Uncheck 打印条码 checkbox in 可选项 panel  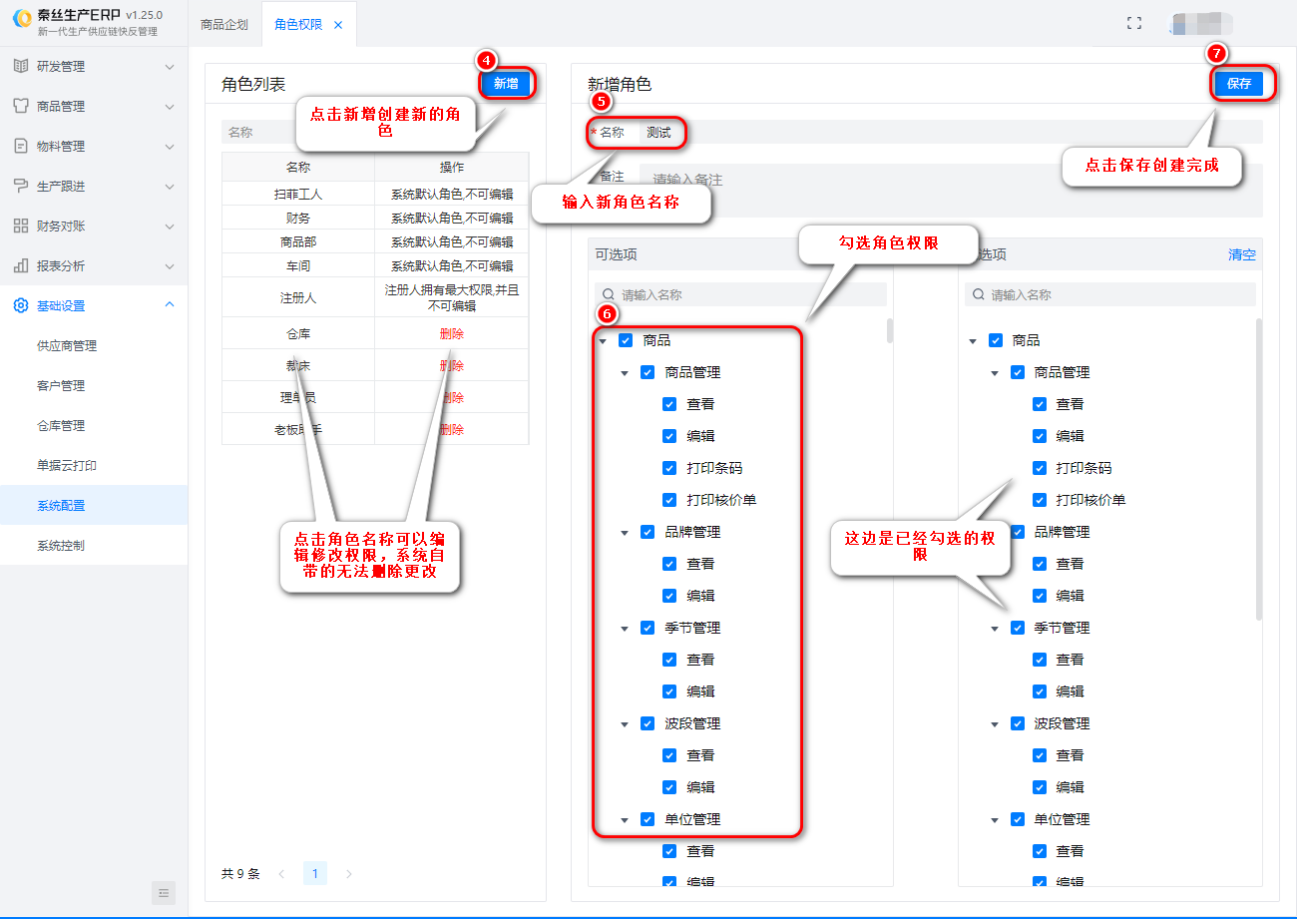tap(669, 468)
